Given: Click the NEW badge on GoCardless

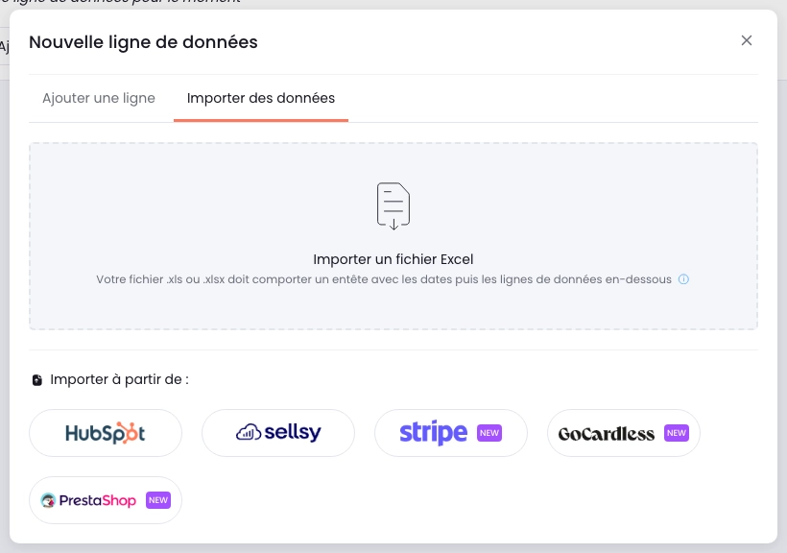Looking at the screenshot, I should pyautogui.click(x=677, y=433).
